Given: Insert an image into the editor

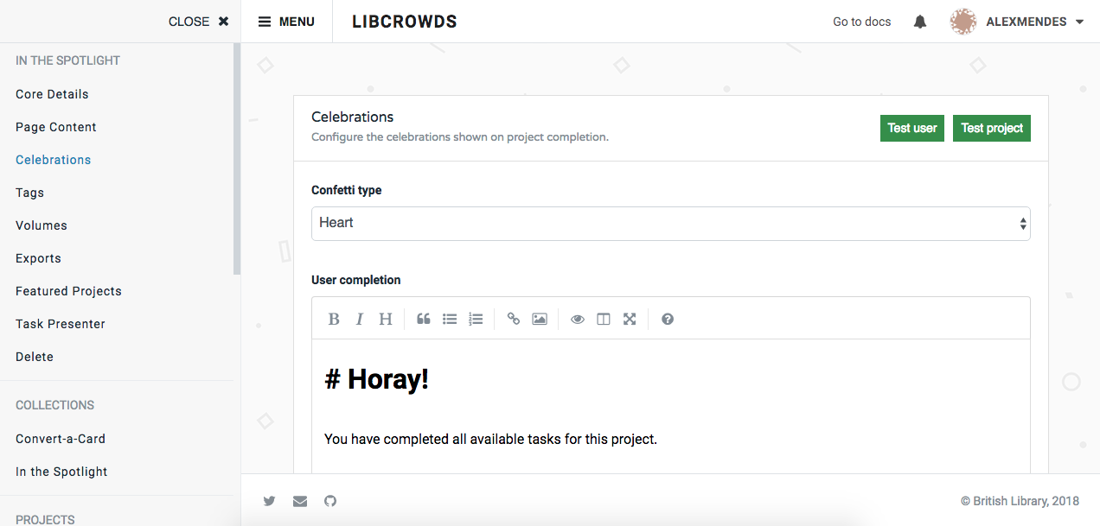Looking at the screenshot, I should point(539,319).
